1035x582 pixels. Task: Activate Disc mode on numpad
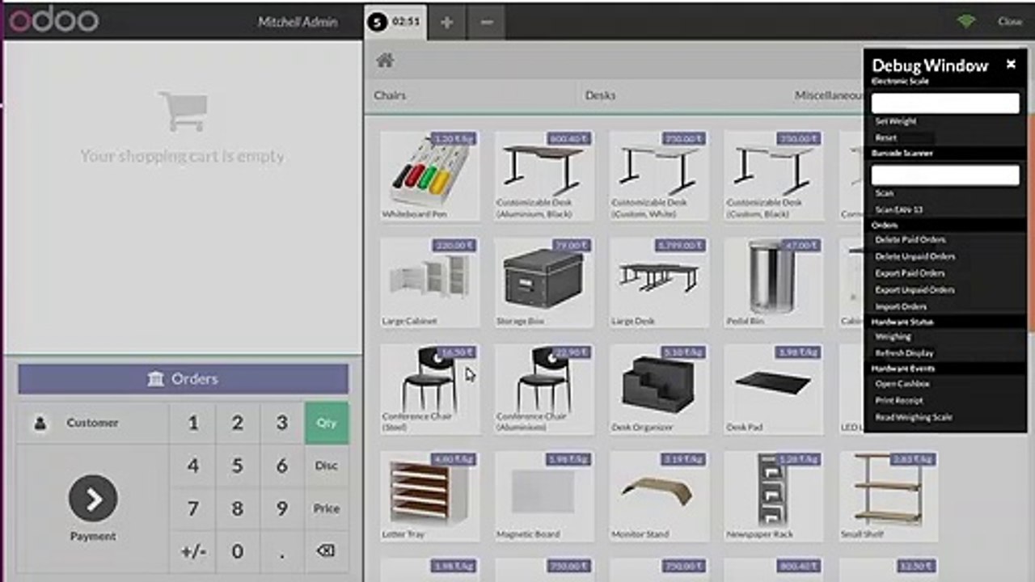coord(327,466)
